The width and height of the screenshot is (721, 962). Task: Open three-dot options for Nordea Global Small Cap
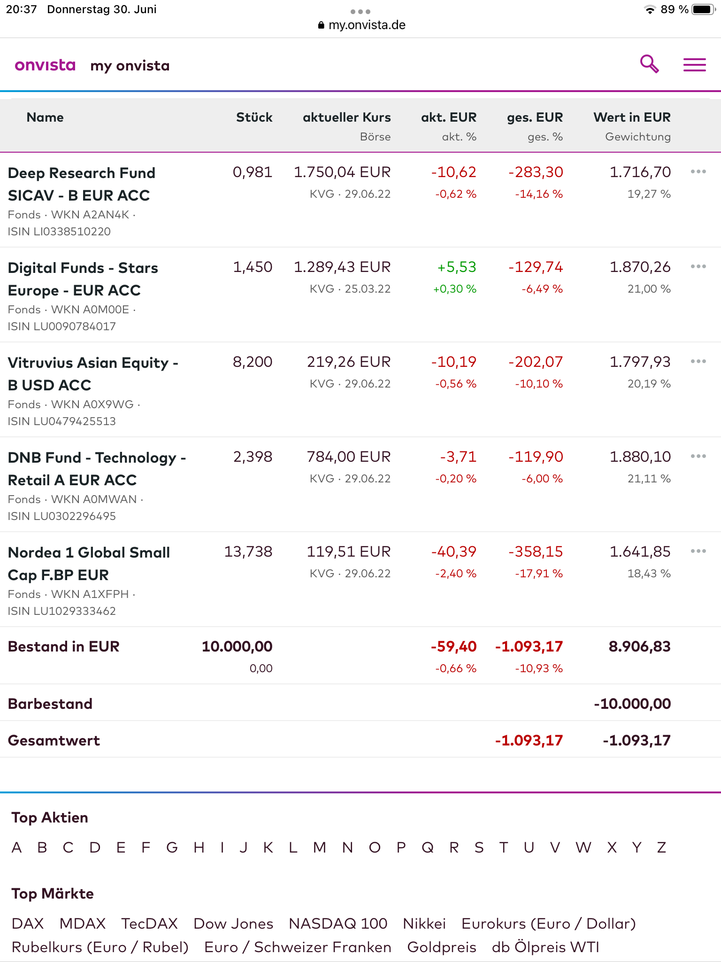[698, 551]
